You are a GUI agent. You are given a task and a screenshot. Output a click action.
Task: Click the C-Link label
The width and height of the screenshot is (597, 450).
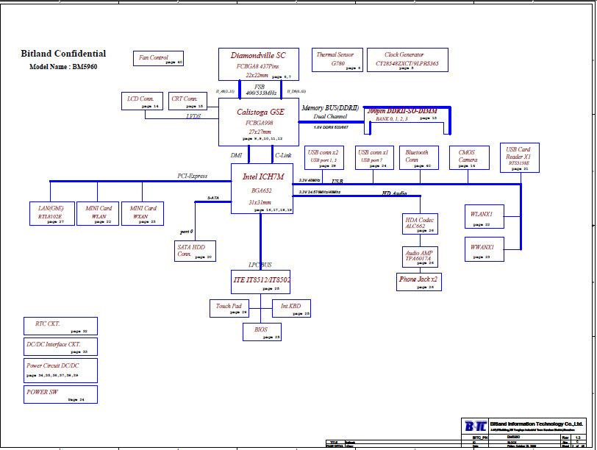283,155
